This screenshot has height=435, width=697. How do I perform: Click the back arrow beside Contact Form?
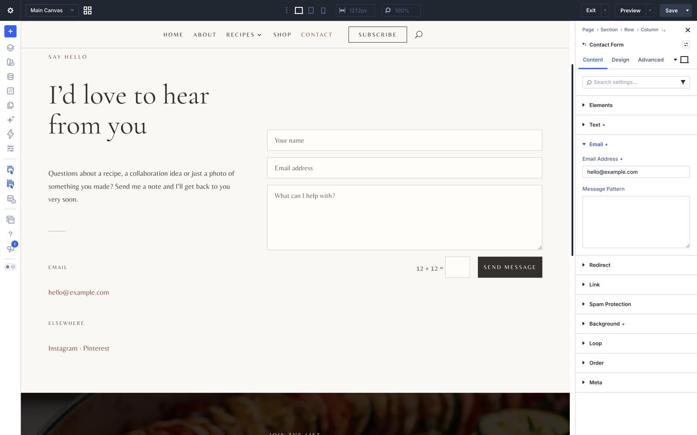click(584, 44)
